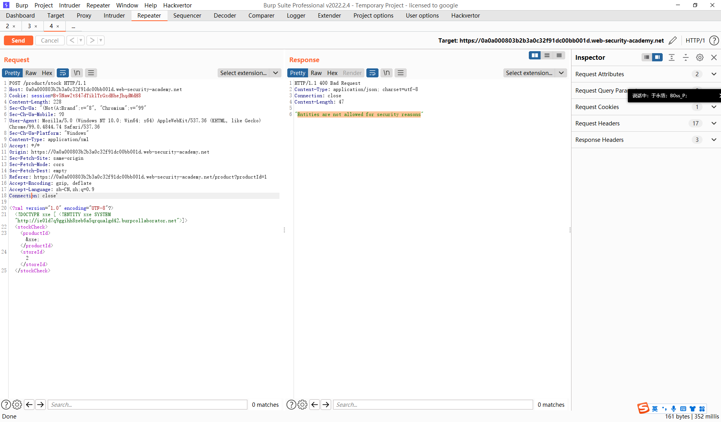The image size is (721, 422).
Task: Click the response search field
Action: click(433, 405)
